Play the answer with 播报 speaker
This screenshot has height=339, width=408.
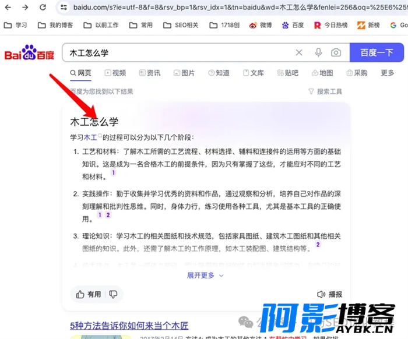tap(330, 294)
